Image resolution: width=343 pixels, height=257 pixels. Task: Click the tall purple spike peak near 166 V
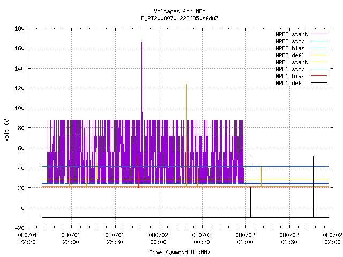pos(141,42)
